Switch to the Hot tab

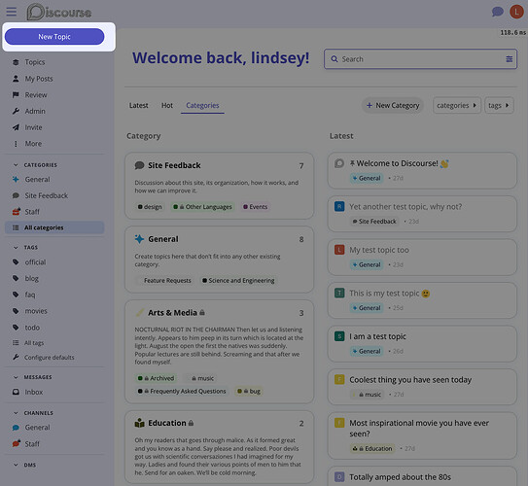pyautogui.click(x=167, y=105)
